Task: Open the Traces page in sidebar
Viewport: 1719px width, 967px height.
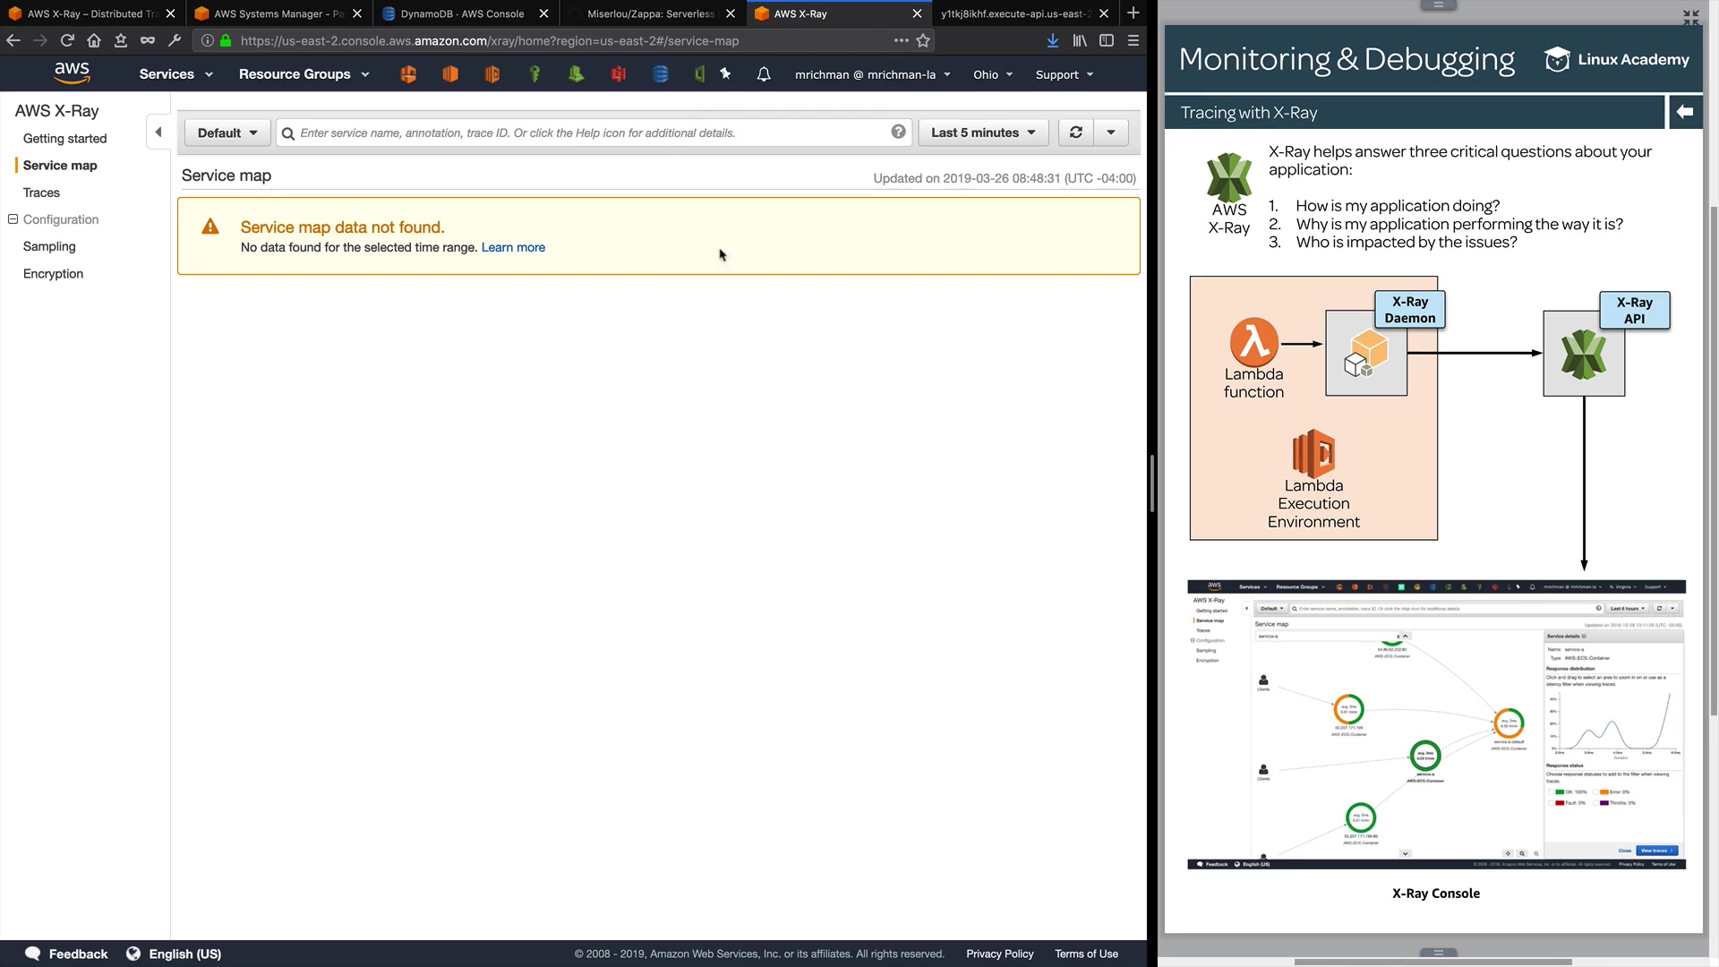Action: [41, 193]
